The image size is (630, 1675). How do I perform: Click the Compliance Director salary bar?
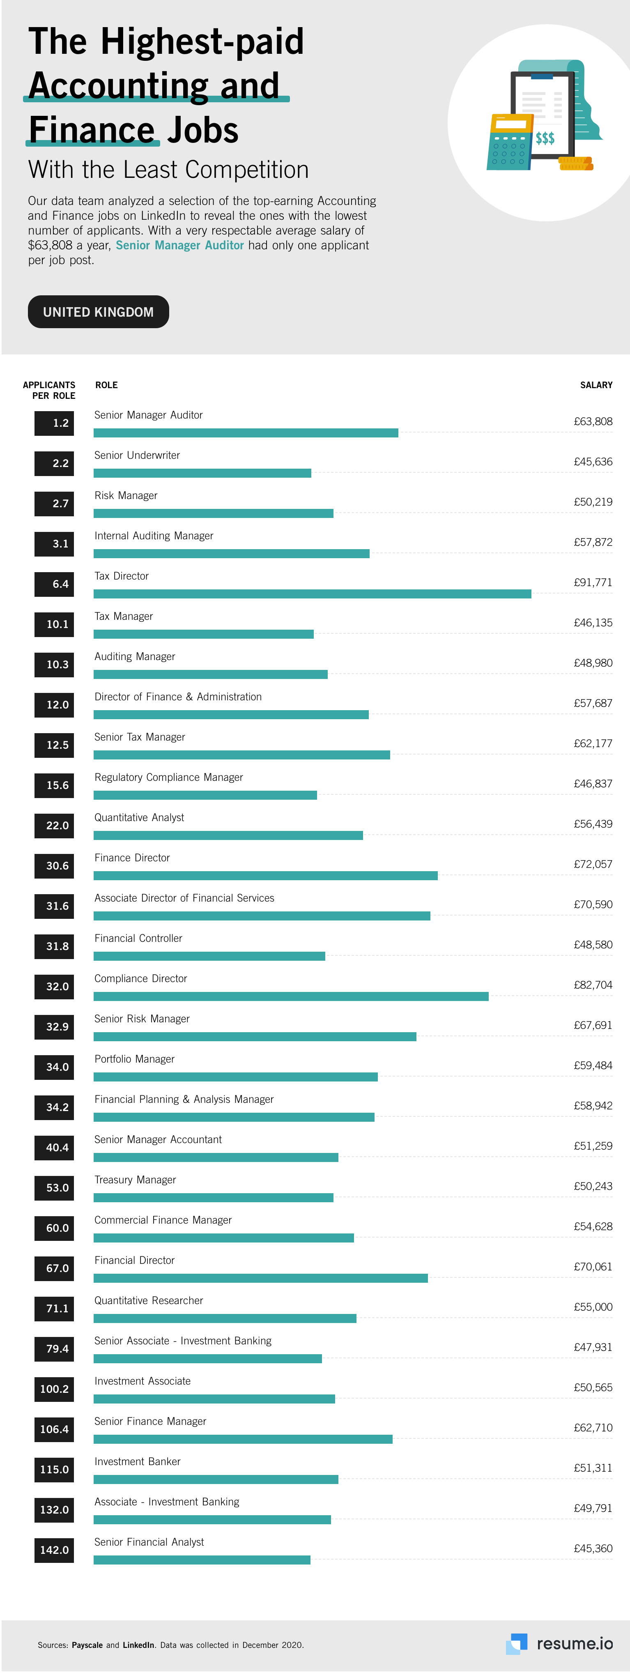291,996
